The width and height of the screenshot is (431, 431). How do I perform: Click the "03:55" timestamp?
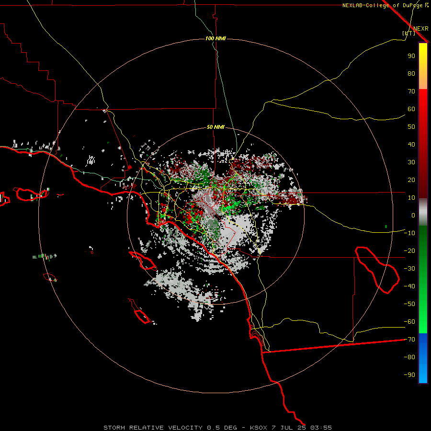(x=321, y=428)
